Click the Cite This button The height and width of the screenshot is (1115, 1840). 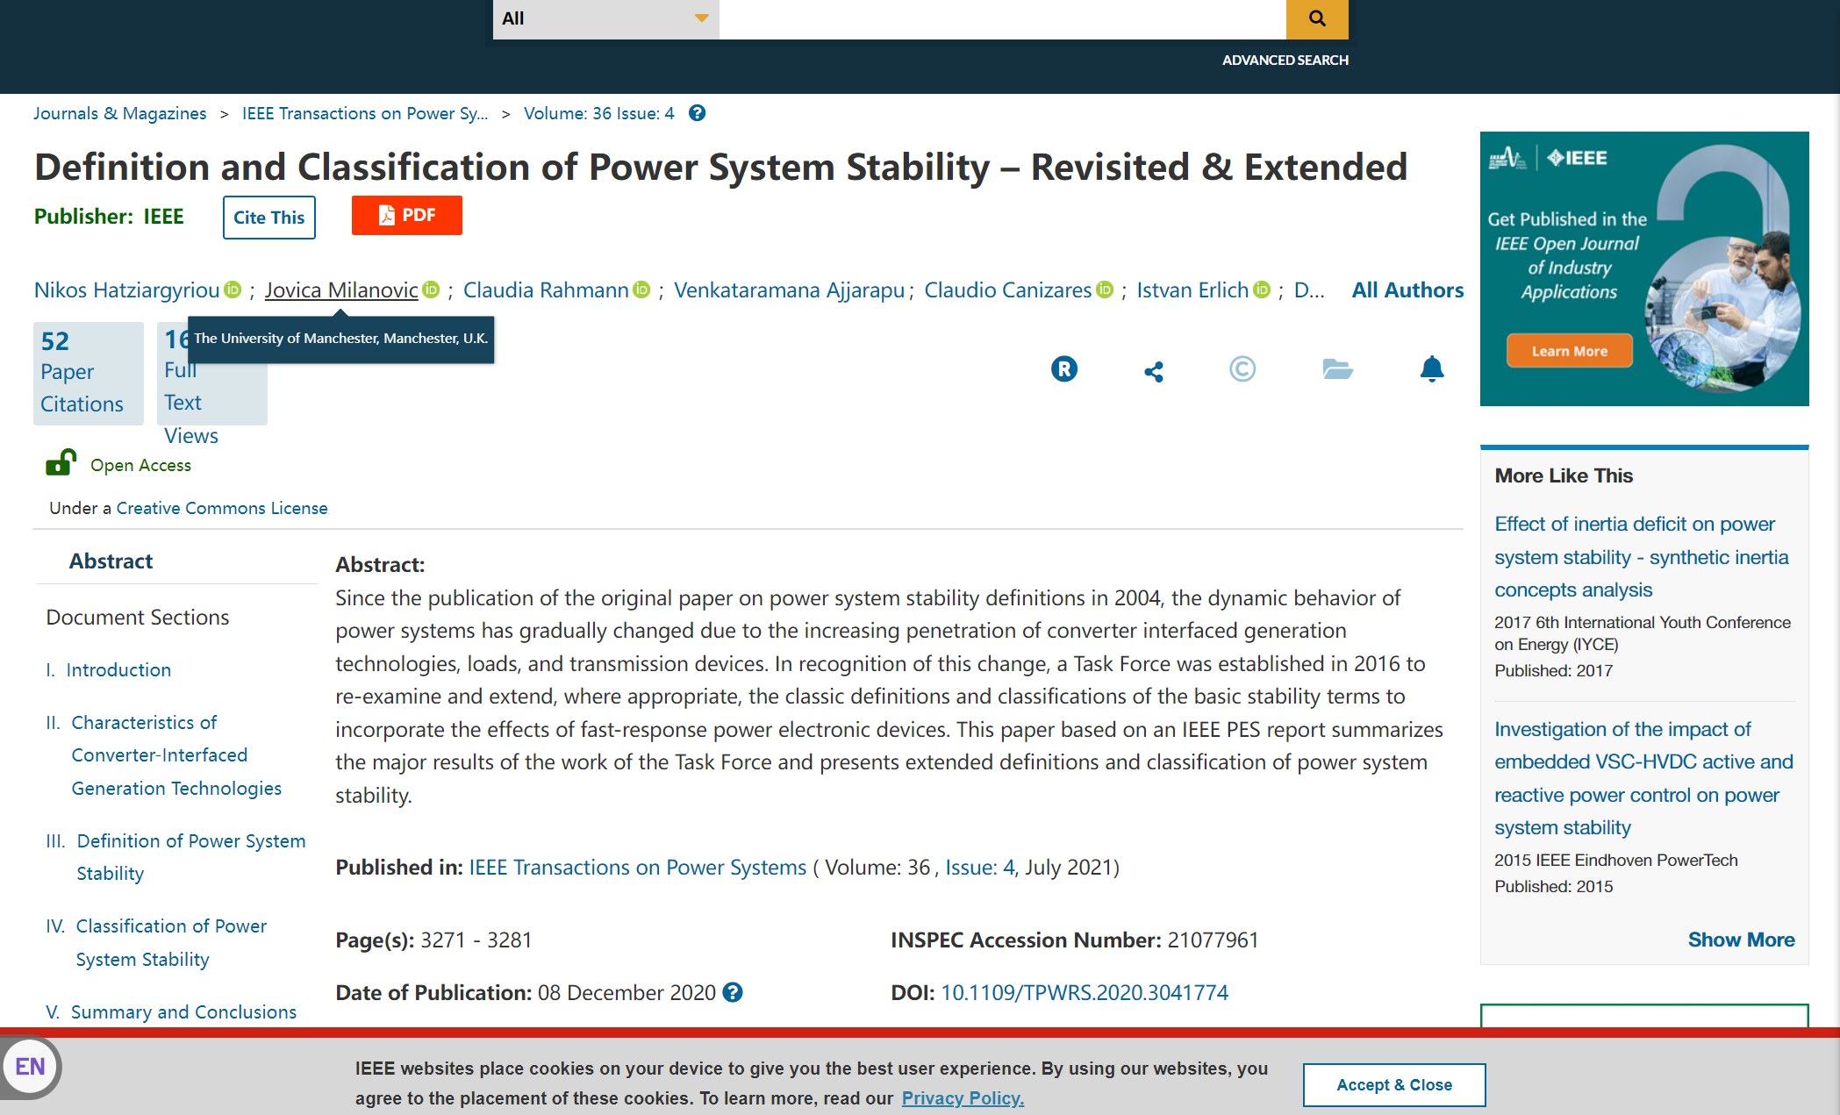point(268,217)
